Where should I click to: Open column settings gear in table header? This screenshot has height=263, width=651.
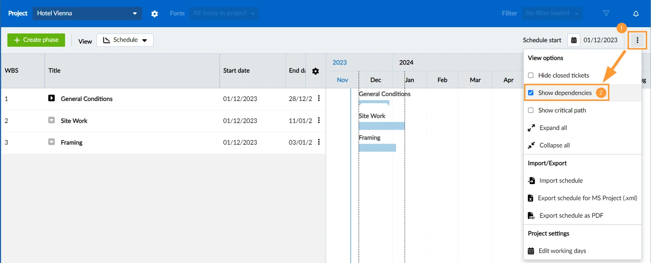click(x=315, y=71)
